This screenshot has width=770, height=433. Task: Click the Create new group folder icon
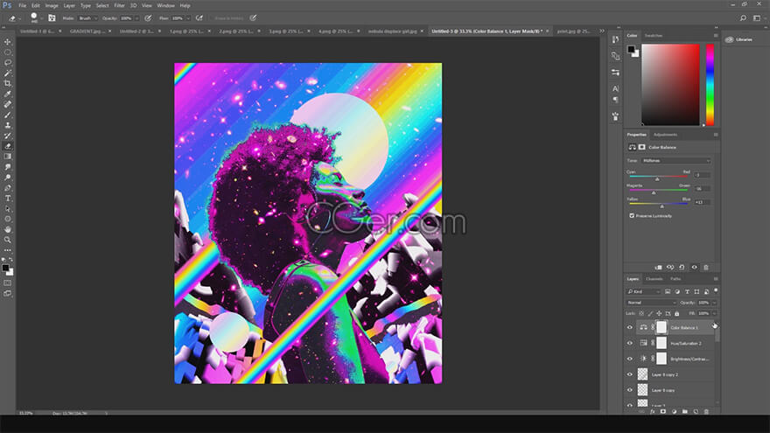684,411
